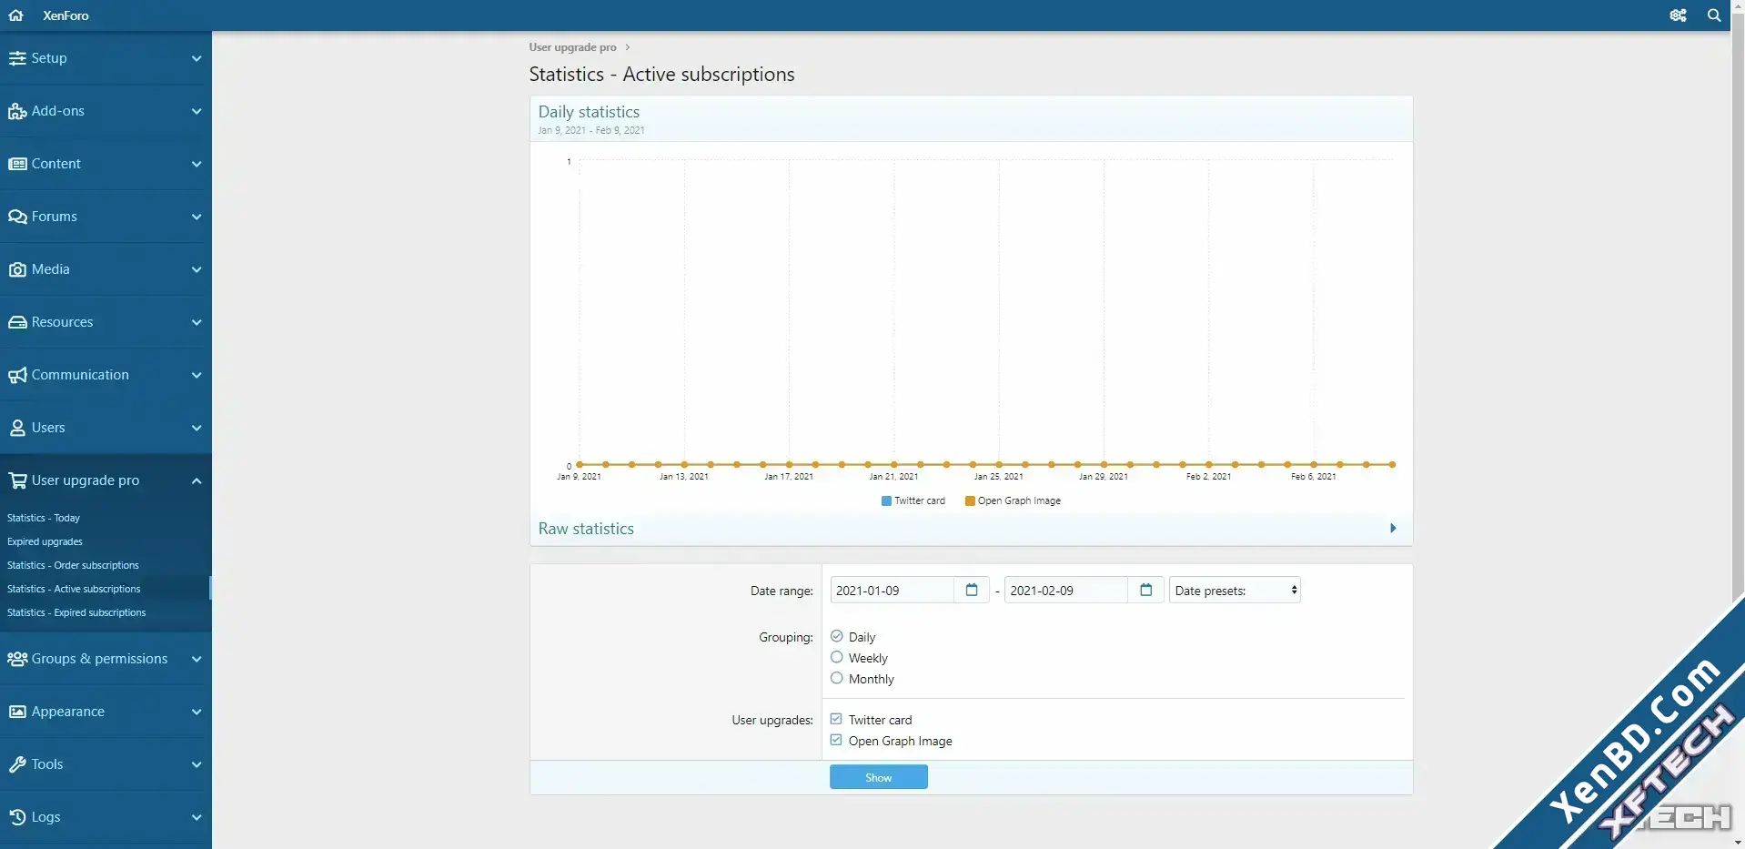Expand the Raw statistics section arrow
The height and width of the screenshot is (849, 1745).
coord(1392,528)
